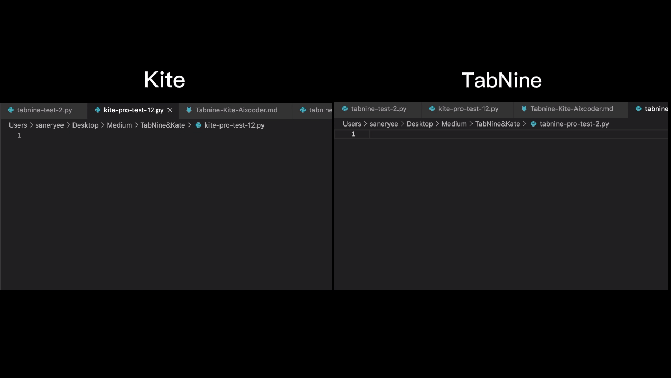Click kite-pro-test-12.py breadcrumb file name

click(234, 125)
